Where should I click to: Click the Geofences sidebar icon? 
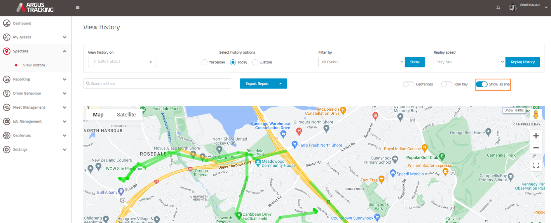pos(7,135)
